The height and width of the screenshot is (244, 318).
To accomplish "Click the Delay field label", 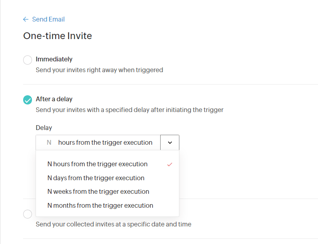I will click(x=44, y=128).
